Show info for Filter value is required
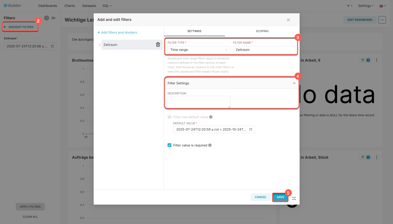Image resolution: width=393 pixels, height=224 pixels. pos(210,145)
